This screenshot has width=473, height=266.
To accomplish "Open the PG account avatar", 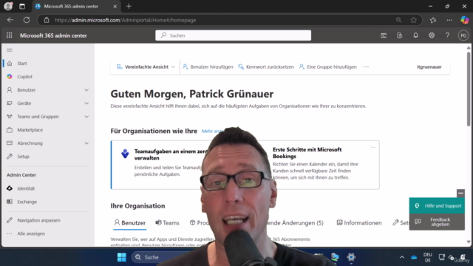I will coord(463,35).
